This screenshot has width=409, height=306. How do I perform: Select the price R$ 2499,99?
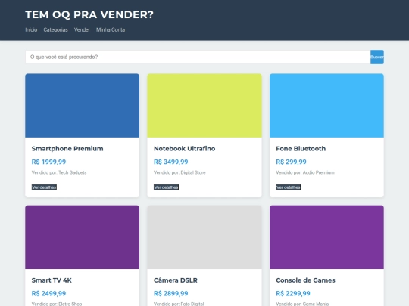[x=48, y=293]
